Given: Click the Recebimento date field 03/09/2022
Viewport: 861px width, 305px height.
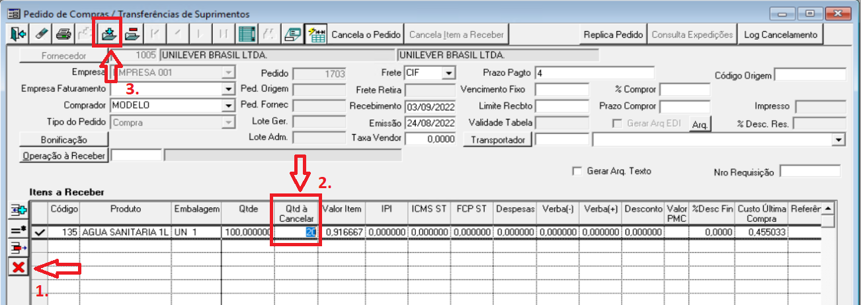Looking at the screenshot, I should tap(430, 106).
